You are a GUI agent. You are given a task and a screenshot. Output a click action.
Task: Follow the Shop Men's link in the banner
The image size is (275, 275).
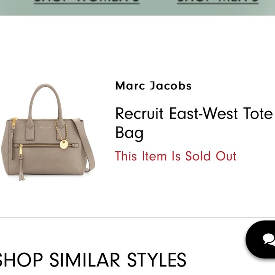click(x=218, y=1)
